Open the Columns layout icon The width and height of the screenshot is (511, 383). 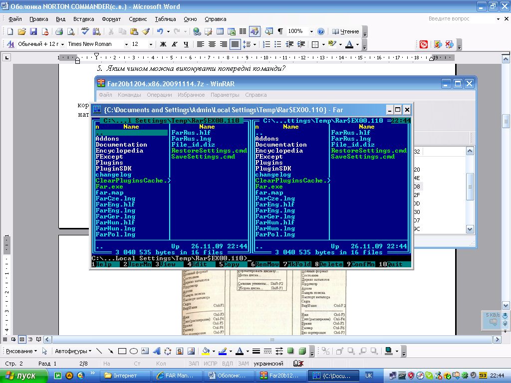click(243, 31)
